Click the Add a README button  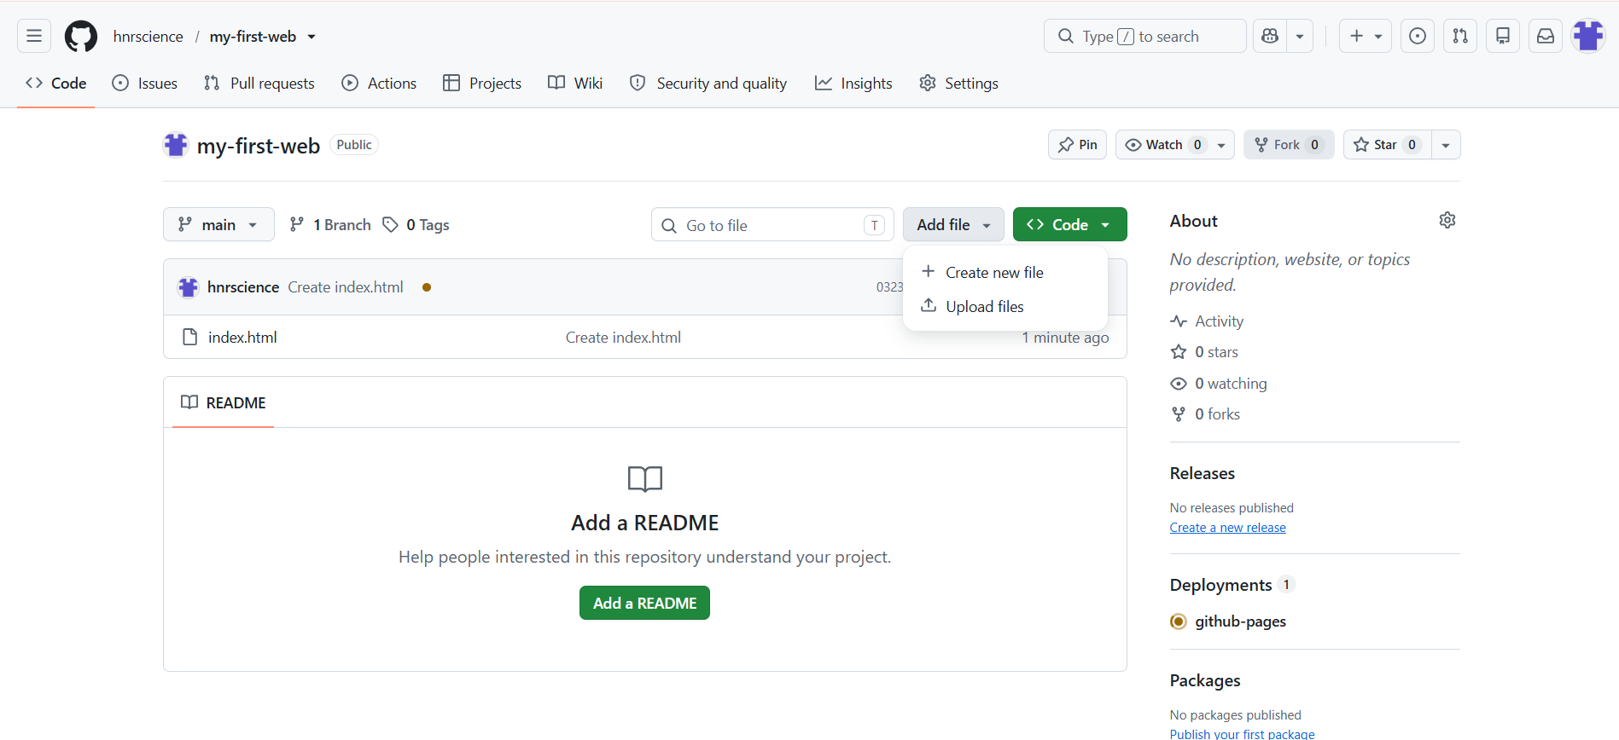tap(644, 603)
